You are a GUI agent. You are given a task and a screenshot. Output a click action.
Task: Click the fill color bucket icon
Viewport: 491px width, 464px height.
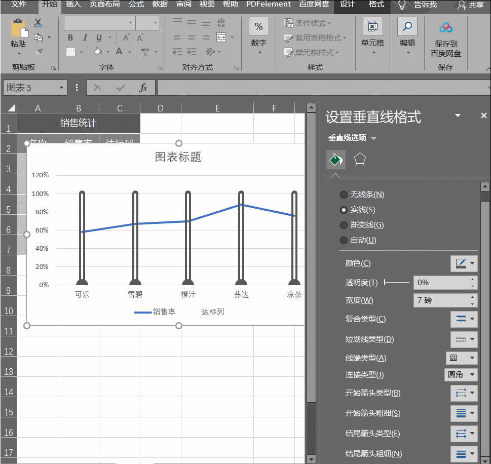click(98, 51)
